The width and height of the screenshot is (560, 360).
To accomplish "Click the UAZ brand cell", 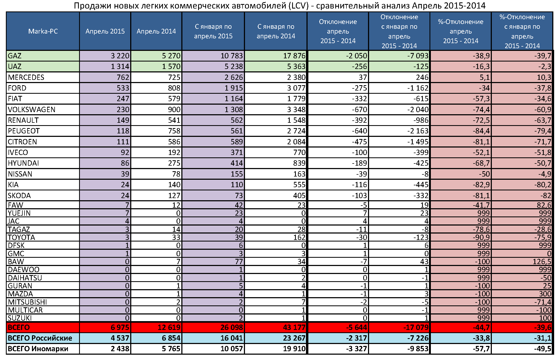I will (15, 66).
